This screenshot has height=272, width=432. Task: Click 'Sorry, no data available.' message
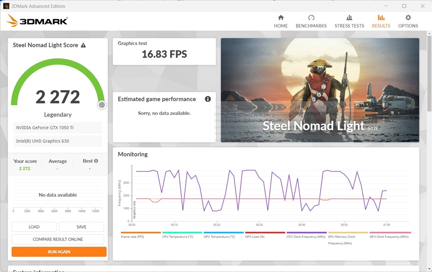pos(164,113)
